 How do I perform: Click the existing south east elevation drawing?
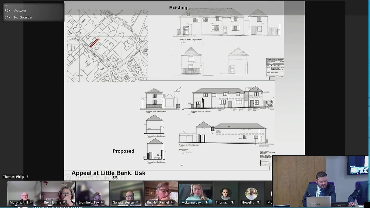pyautogui.click(x=227, y=23)
